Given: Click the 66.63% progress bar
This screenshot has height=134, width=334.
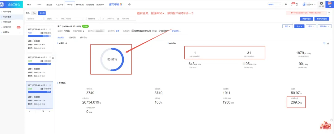Looking at the screenshot, I should point(39,36).
